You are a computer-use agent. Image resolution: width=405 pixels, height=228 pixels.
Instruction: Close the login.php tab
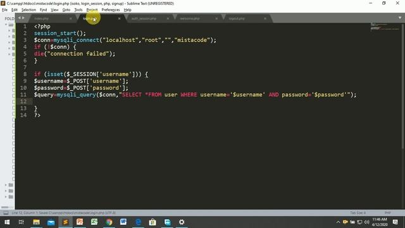point(119,18)
